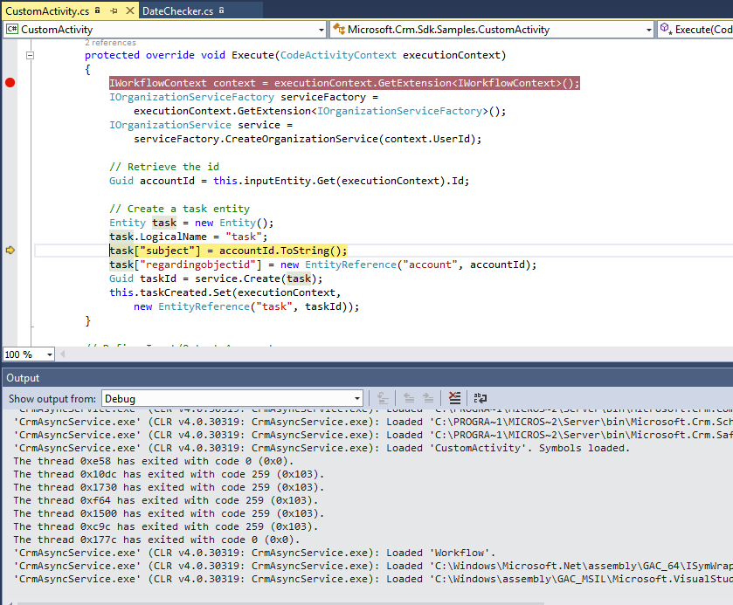Click output line "thread 0x1500 has exited"
The image size is (733, 605).
(x=169, y=513)
